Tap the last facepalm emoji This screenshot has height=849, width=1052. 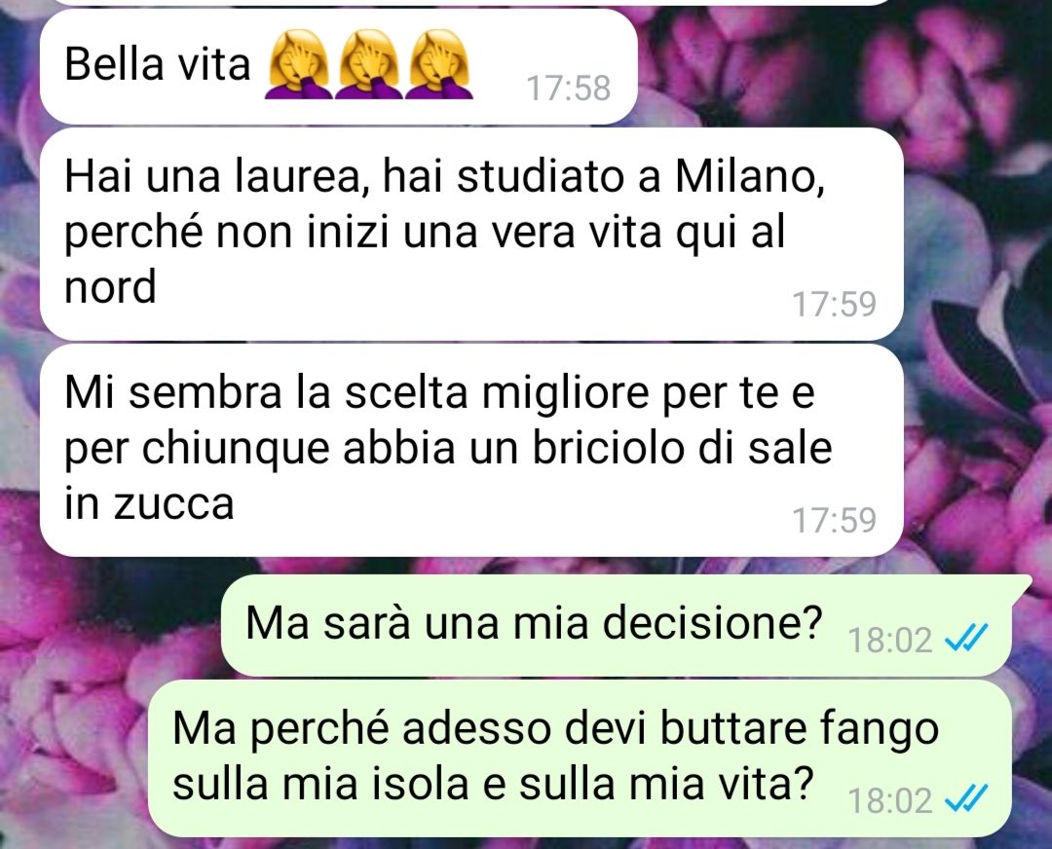(439, 64)
